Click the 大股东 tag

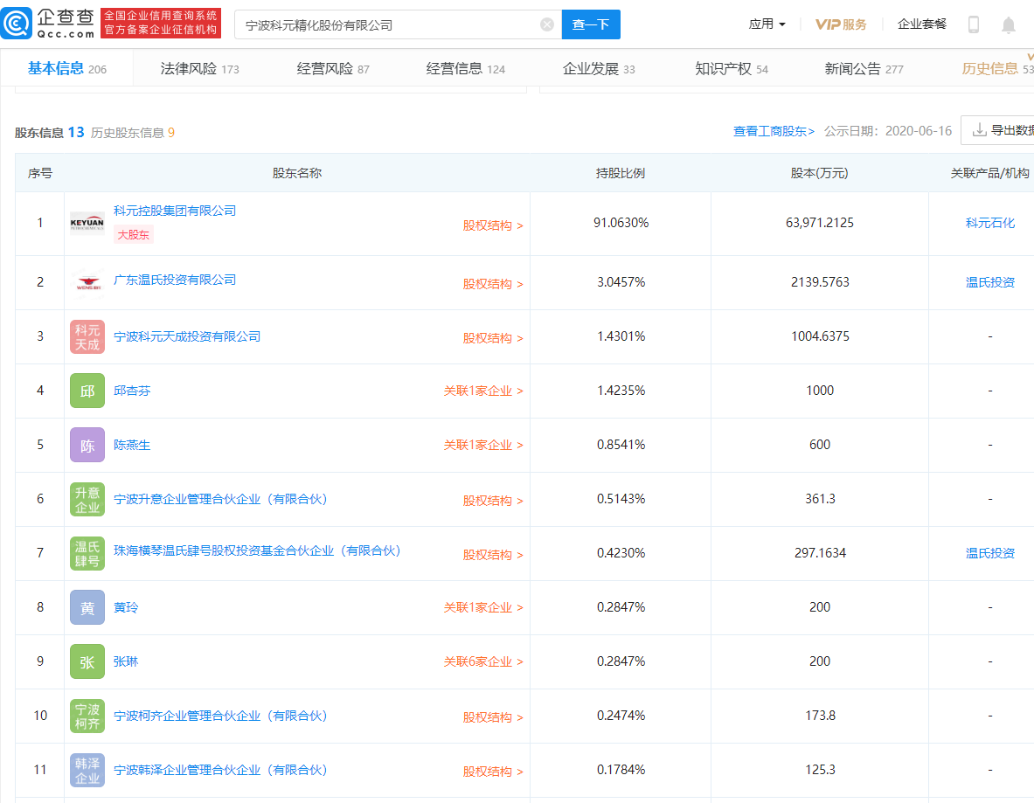(133, 235)
